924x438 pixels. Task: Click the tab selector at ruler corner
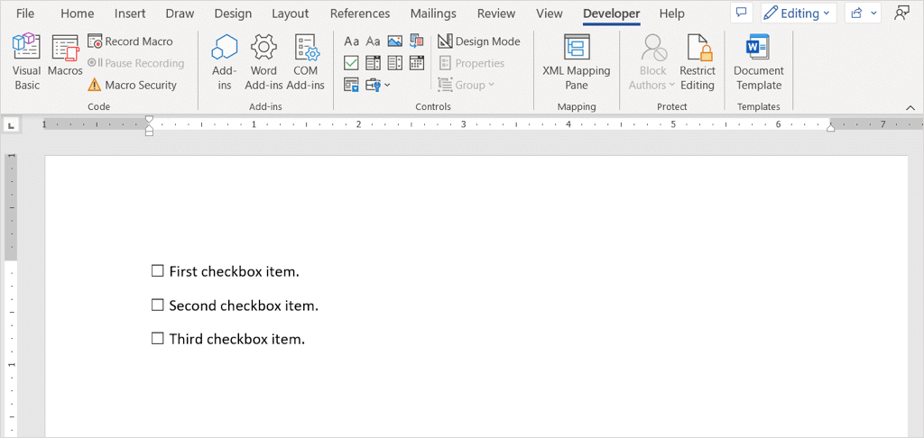point(8,124)
